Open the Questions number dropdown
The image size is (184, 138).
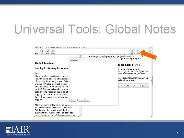coord(44,48)
